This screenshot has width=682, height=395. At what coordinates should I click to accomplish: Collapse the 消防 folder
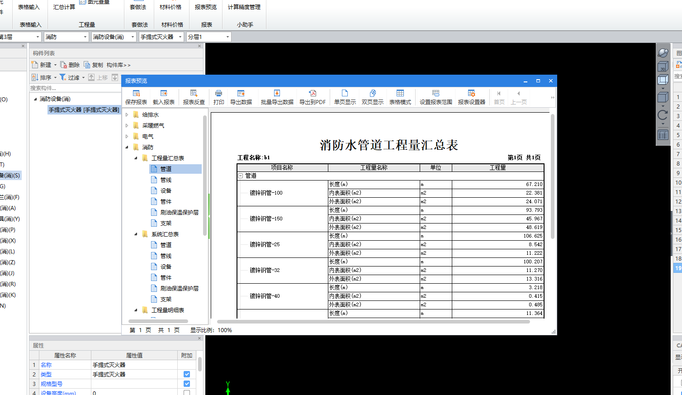click(127, 148)
